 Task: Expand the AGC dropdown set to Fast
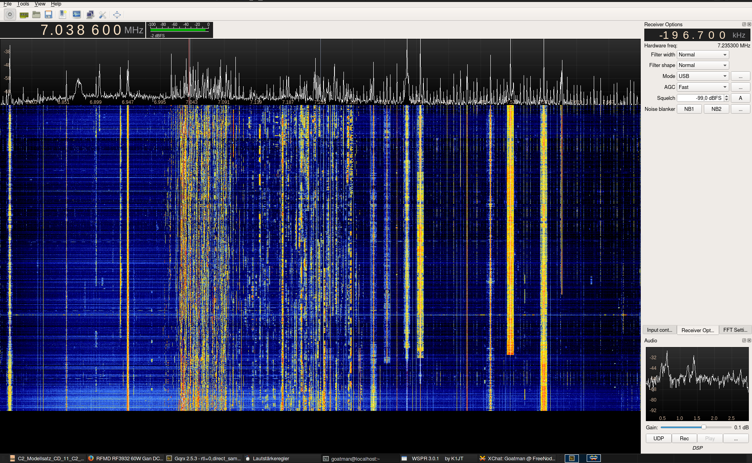coord(703,87)
